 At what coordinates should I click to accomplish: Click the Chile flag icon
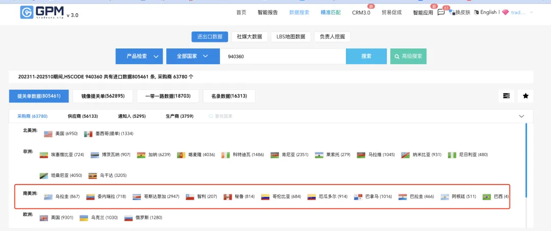coord(190,197)
